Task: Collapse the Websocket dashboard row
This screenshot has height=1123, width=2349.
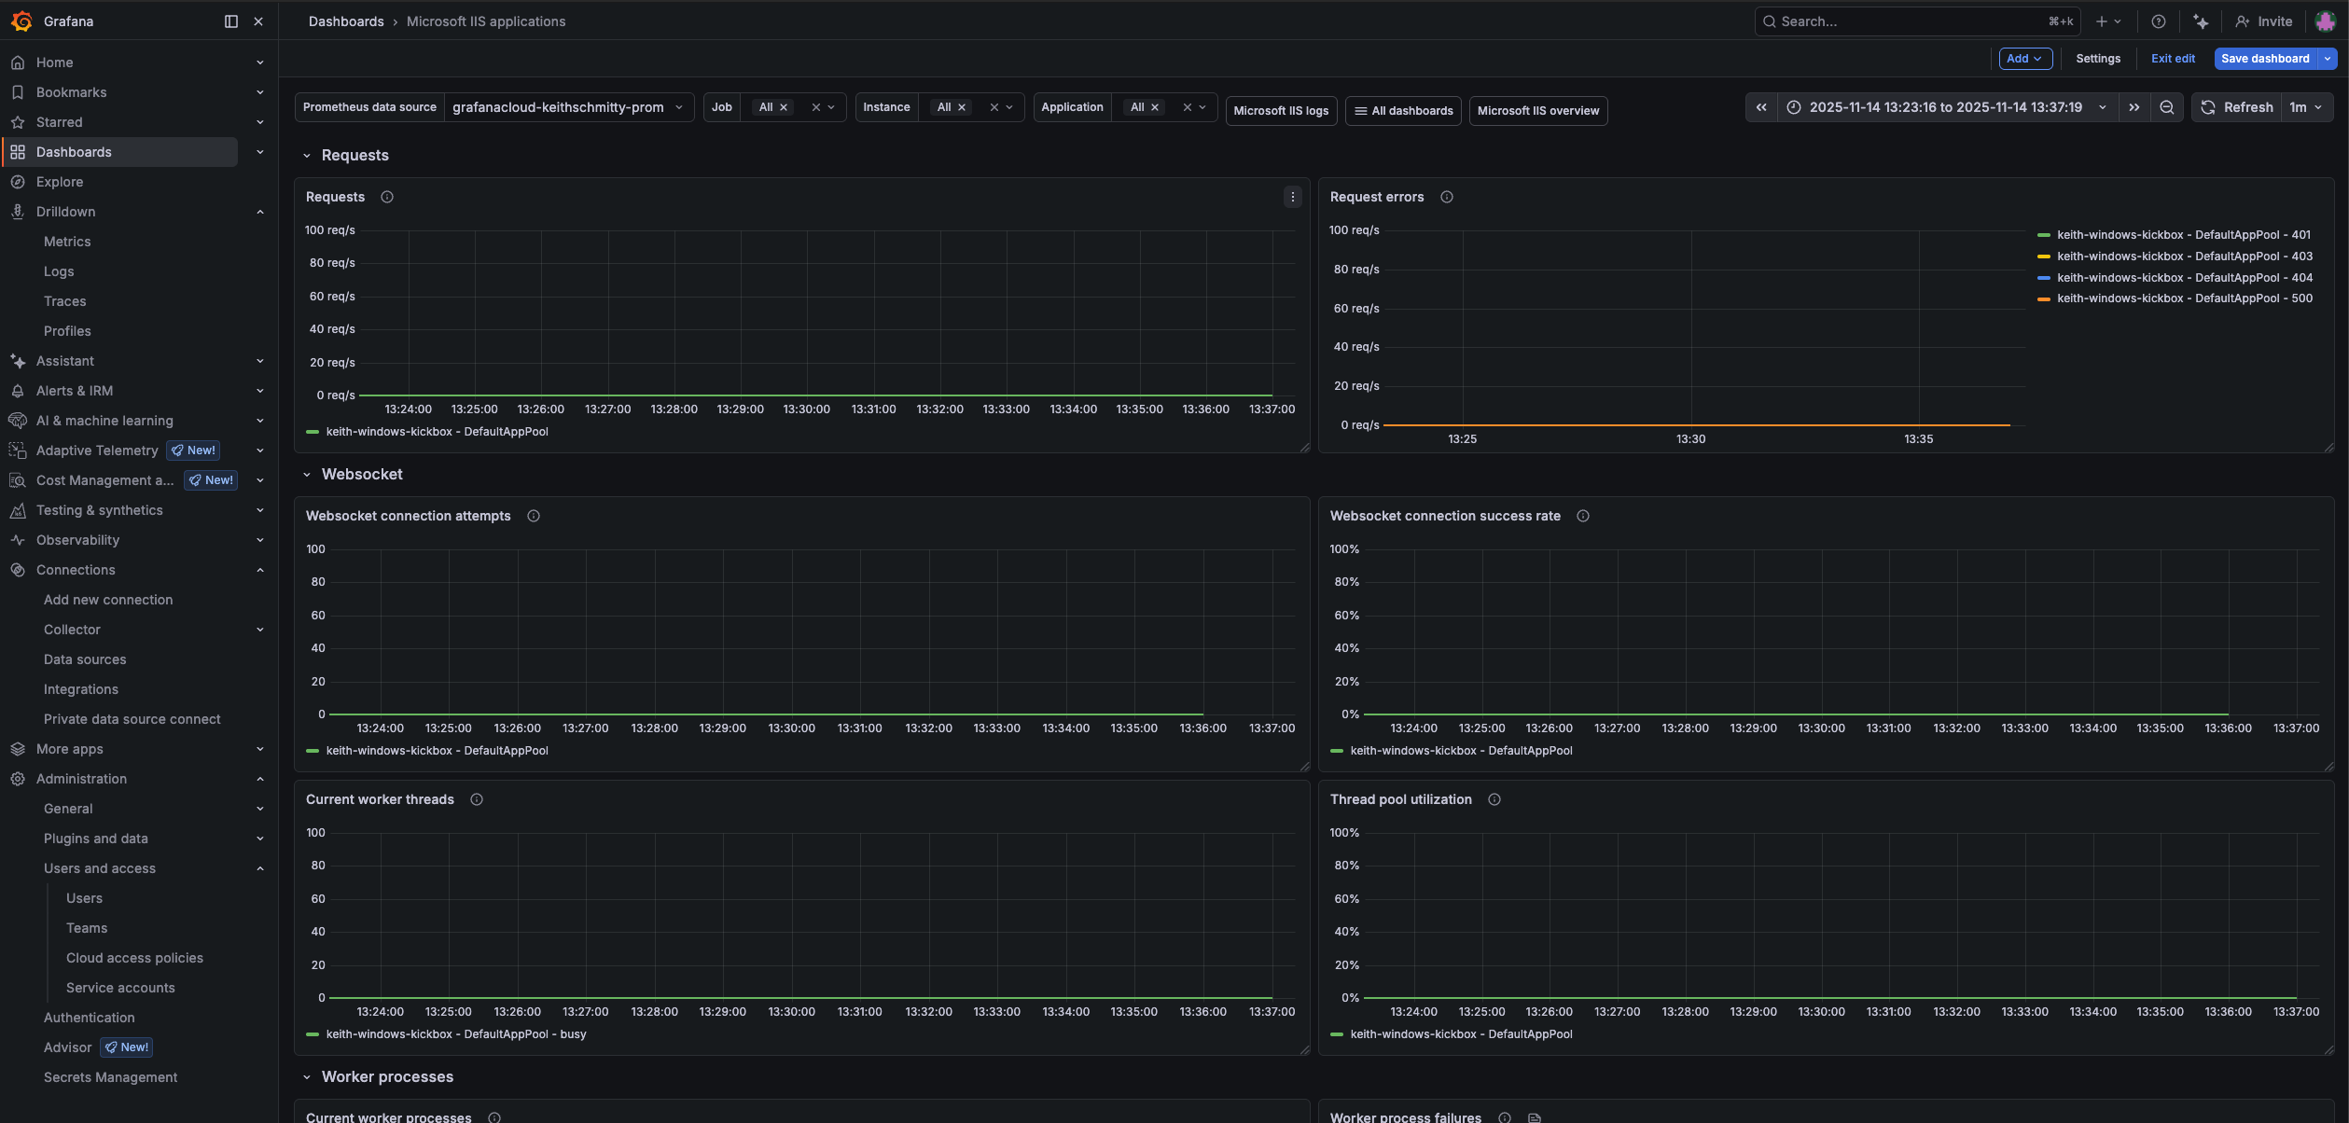Action: point(307,475)
